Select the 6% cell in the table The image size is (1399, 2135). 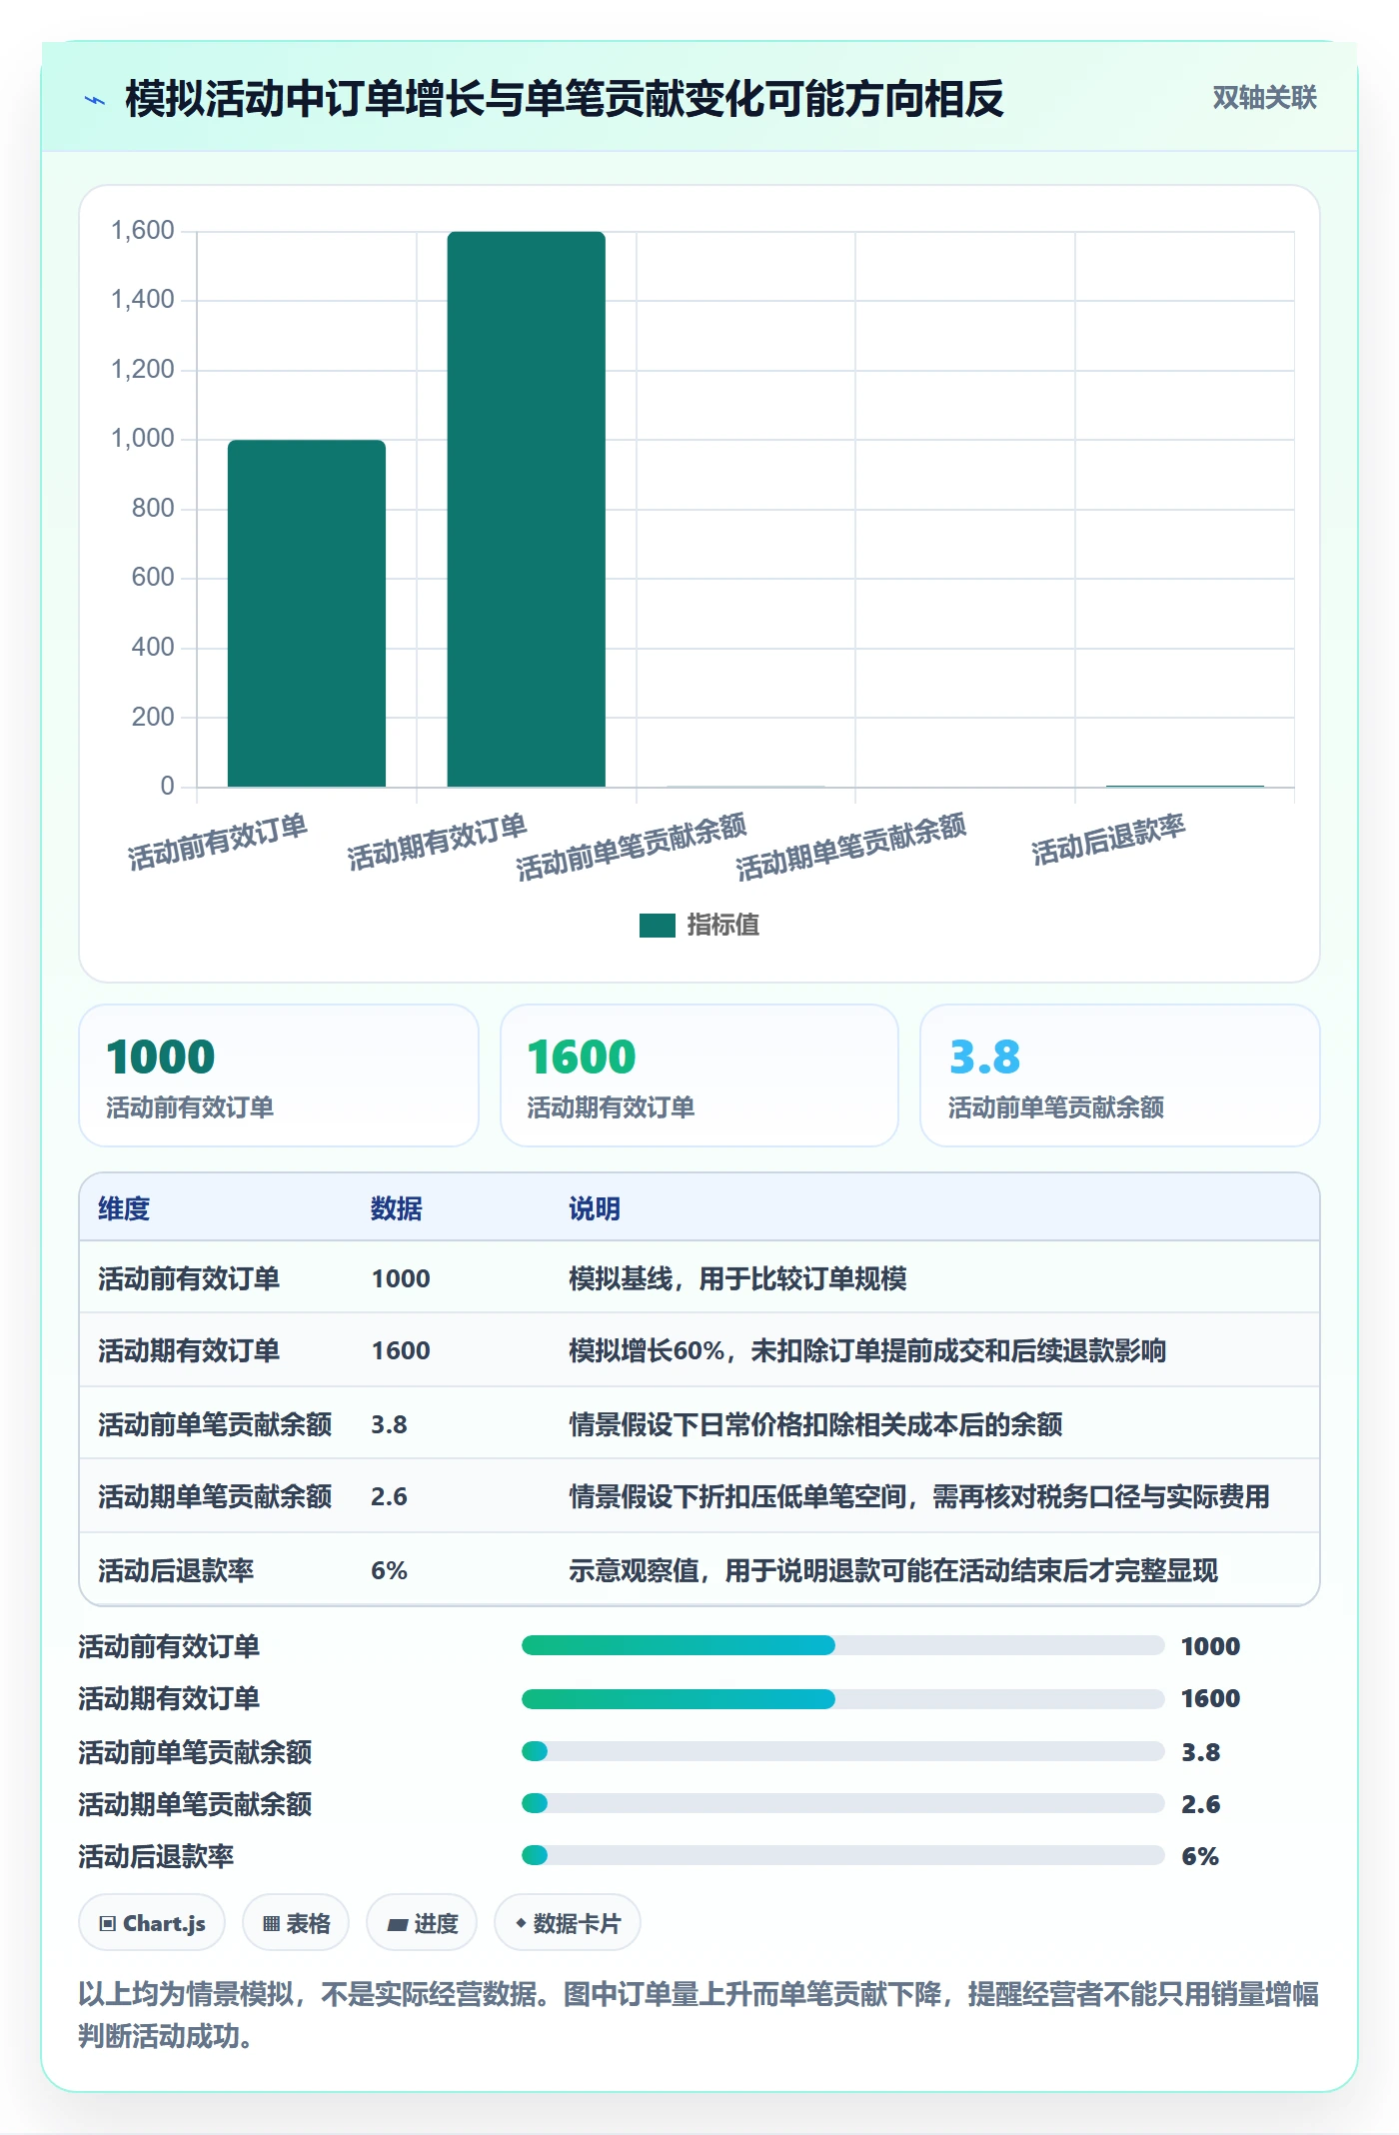pyautogui.click(x=389, y=1570)
